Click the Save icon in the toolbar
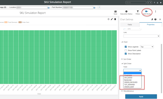163x99 pixels. pyautogui.click(x=115, y=11)
